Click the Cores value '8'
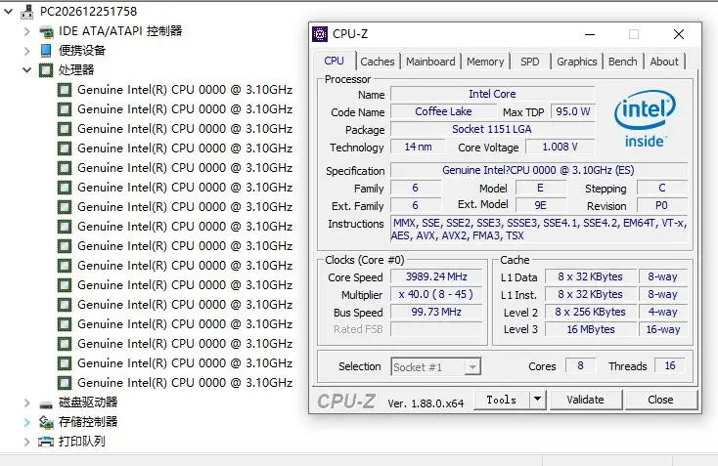This screenshot has width=718, height=466. coord(580,365)
